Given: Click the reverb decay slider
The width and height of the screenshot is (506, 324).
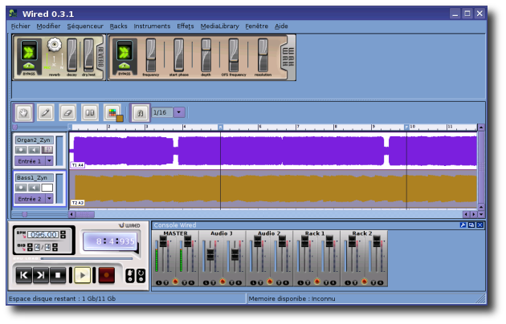Looking at the screenshot, I should 71,55.
